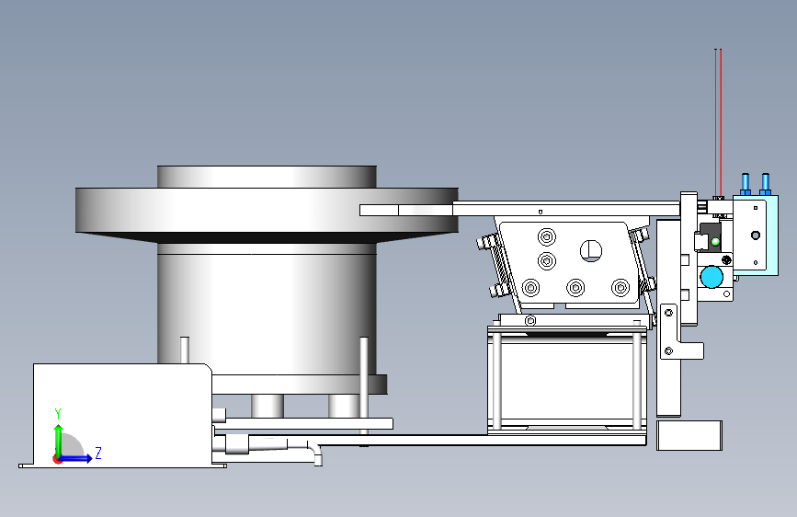This screenshot has width=797, height=517.
Task: Select the green indicator dot on the sensor
Action: click(x=715, y=242)
